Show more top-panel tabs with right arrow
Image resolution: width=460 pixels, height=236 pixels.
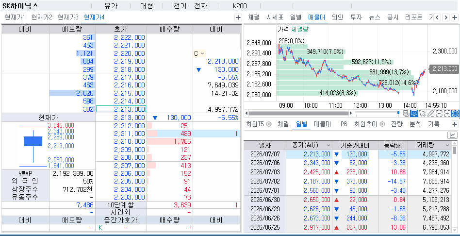(445, 17)
